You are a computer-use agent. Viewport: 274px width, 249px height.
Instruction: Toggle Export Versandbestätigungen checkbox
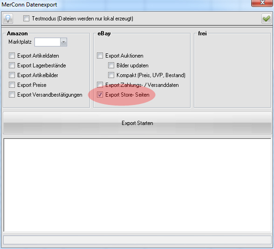[x=12, y=95]
